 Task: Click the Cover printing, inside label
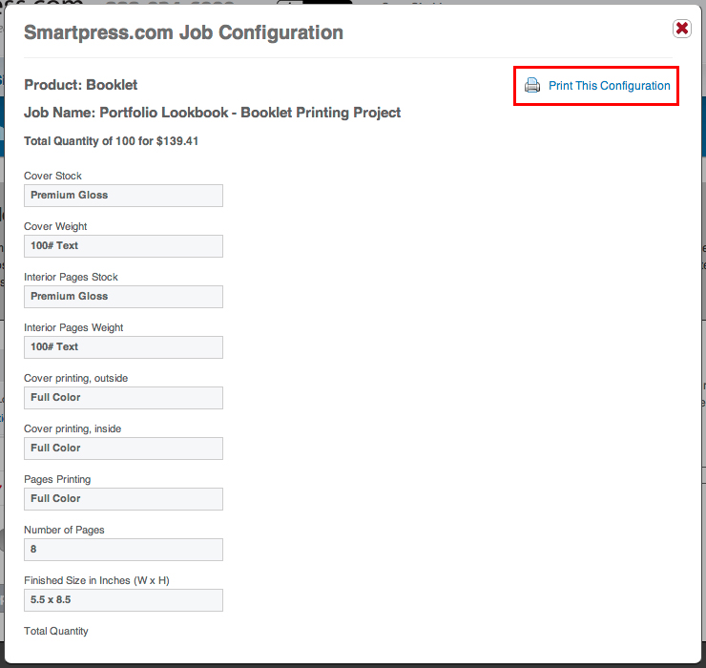tap(73, 428)
